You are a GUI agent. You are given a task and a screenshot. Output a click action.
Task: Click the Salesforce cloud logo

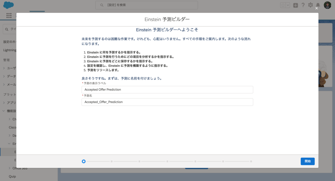(9, 5)
